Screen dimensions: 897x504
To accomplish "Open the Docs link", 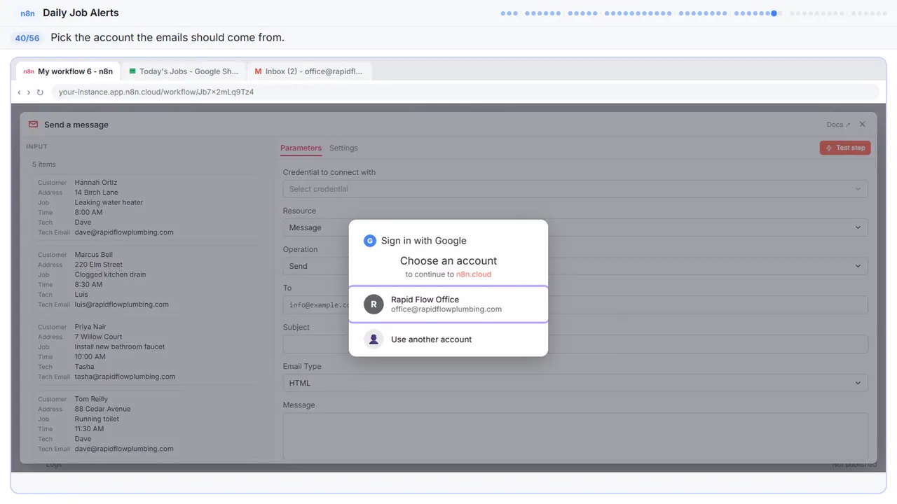I will [838, 125].
